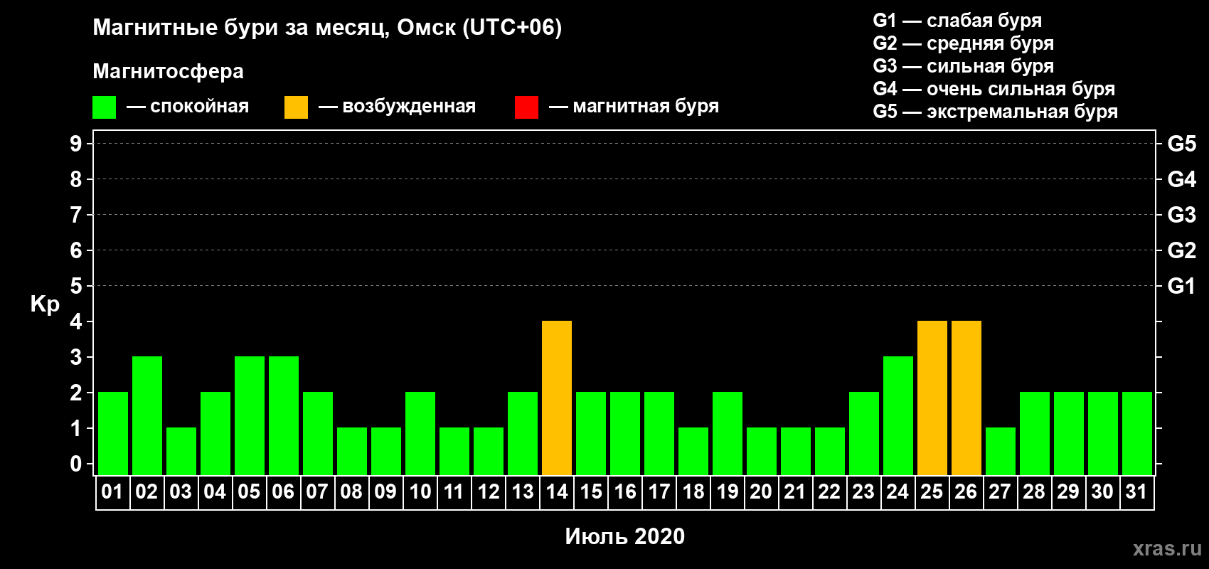Click the green bar for day 06
Viewport: 1209px width, 569px height.
[x=284, y=415]
